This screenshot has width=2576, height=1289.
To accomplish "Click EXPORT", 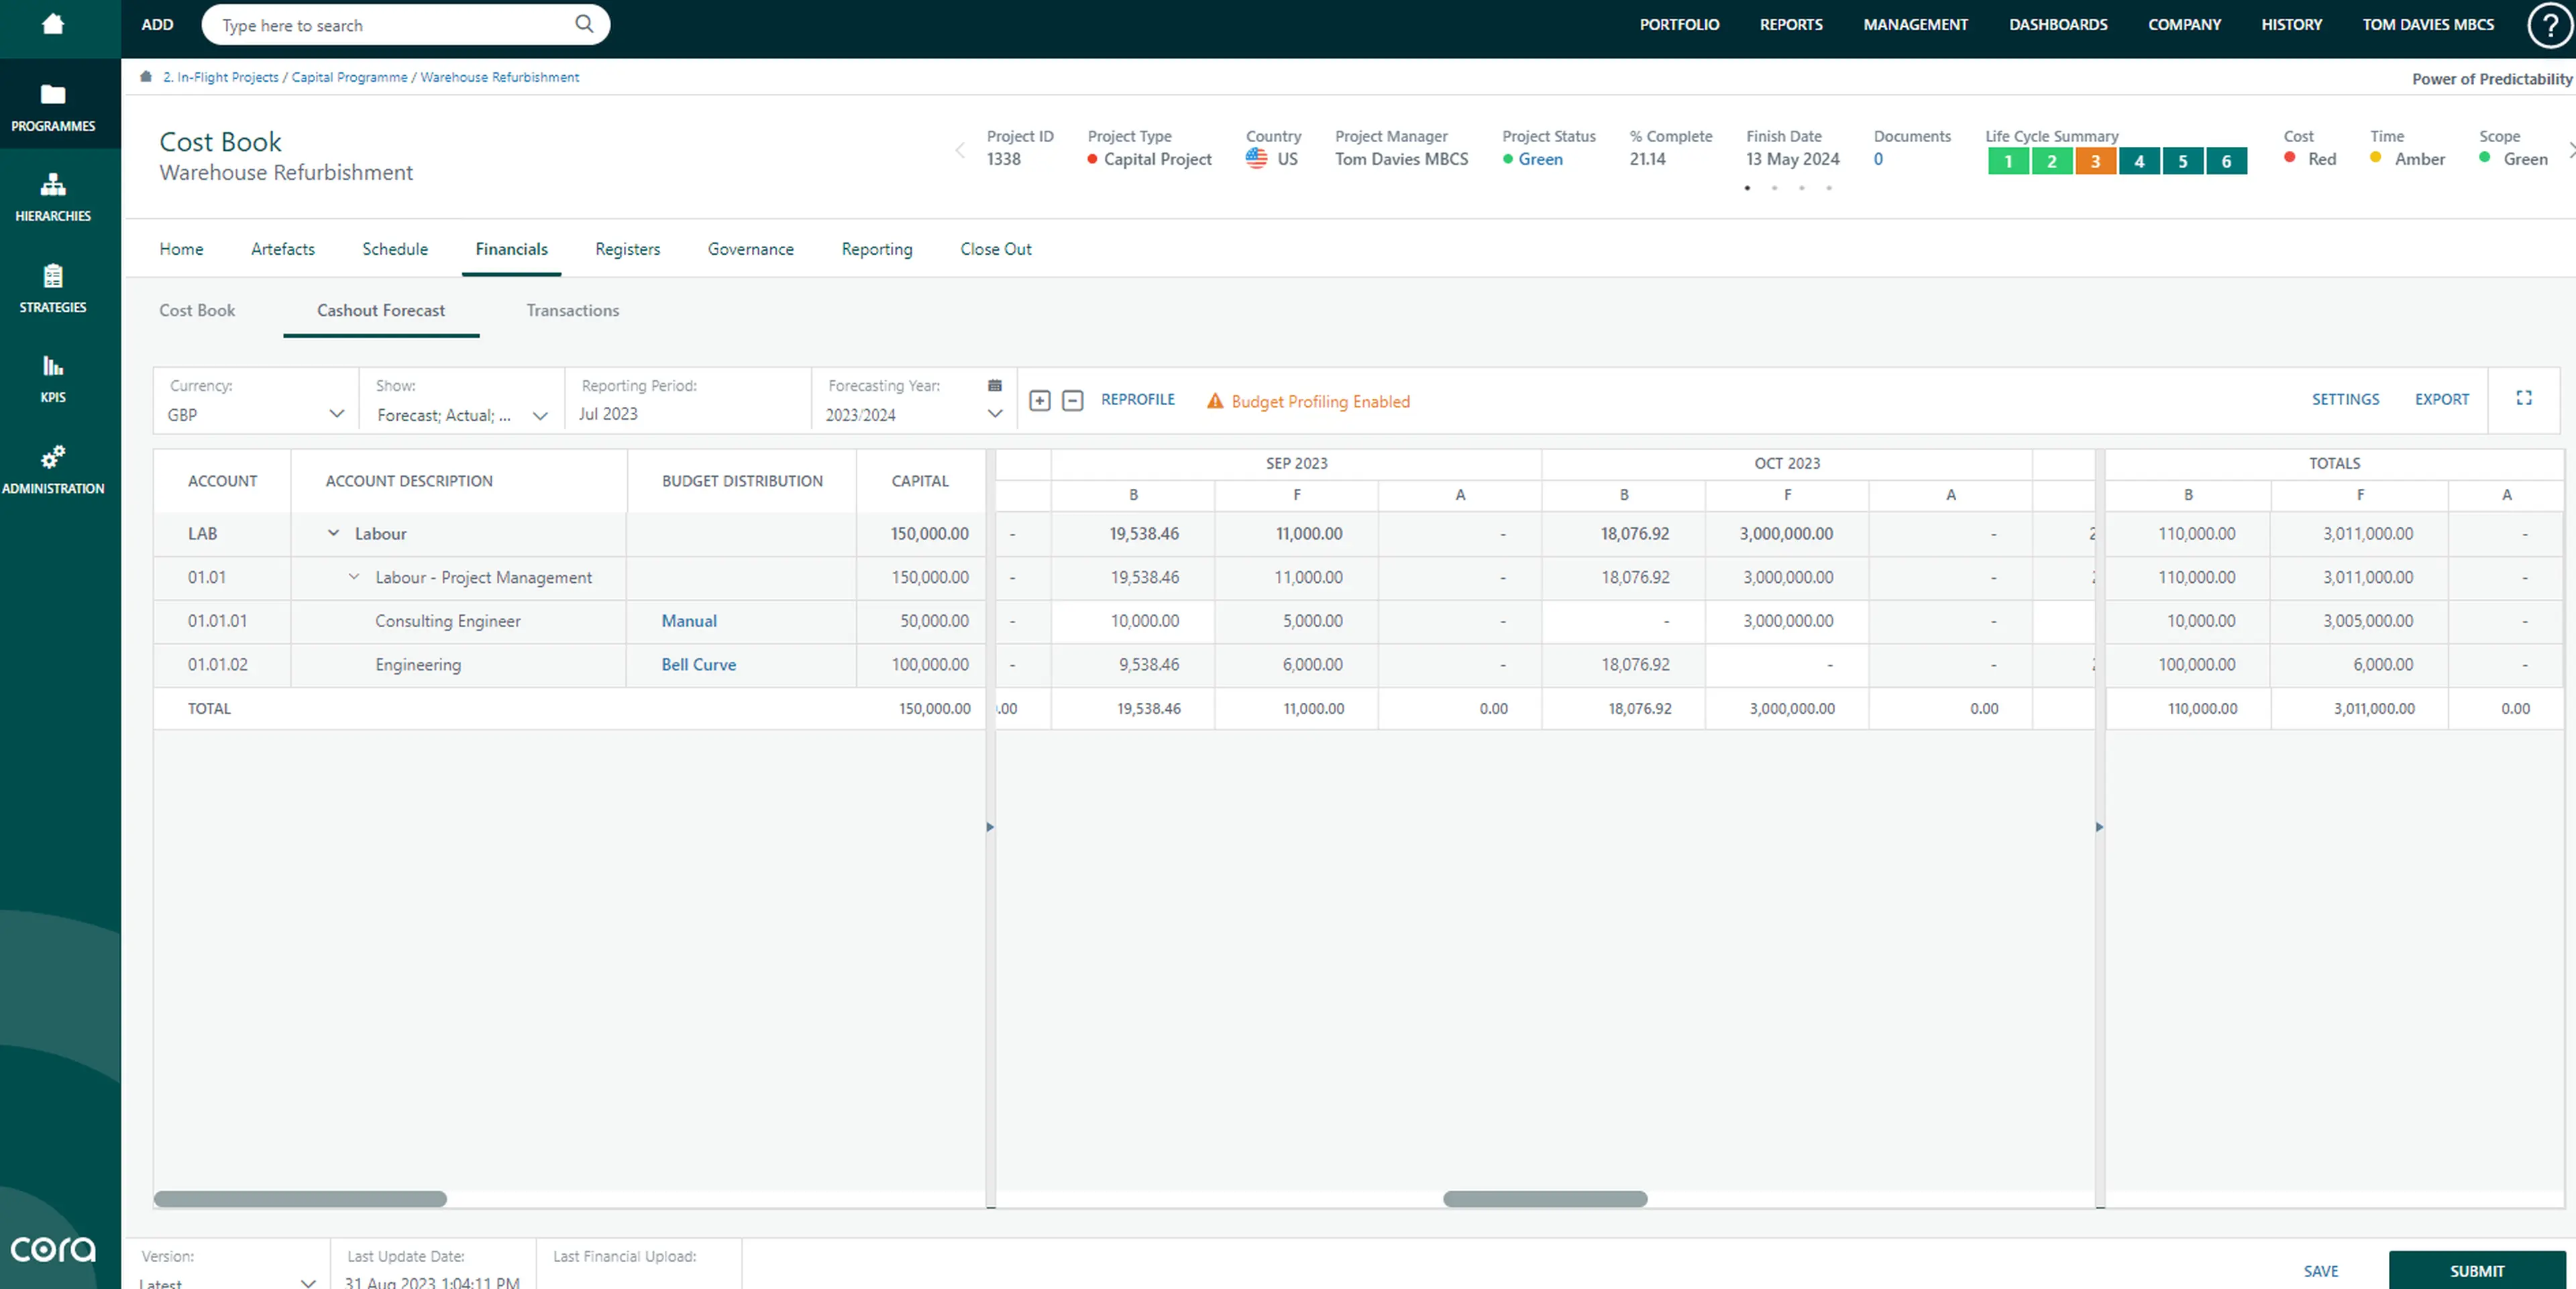I will pyautogui.click(x=2442, y=399).
